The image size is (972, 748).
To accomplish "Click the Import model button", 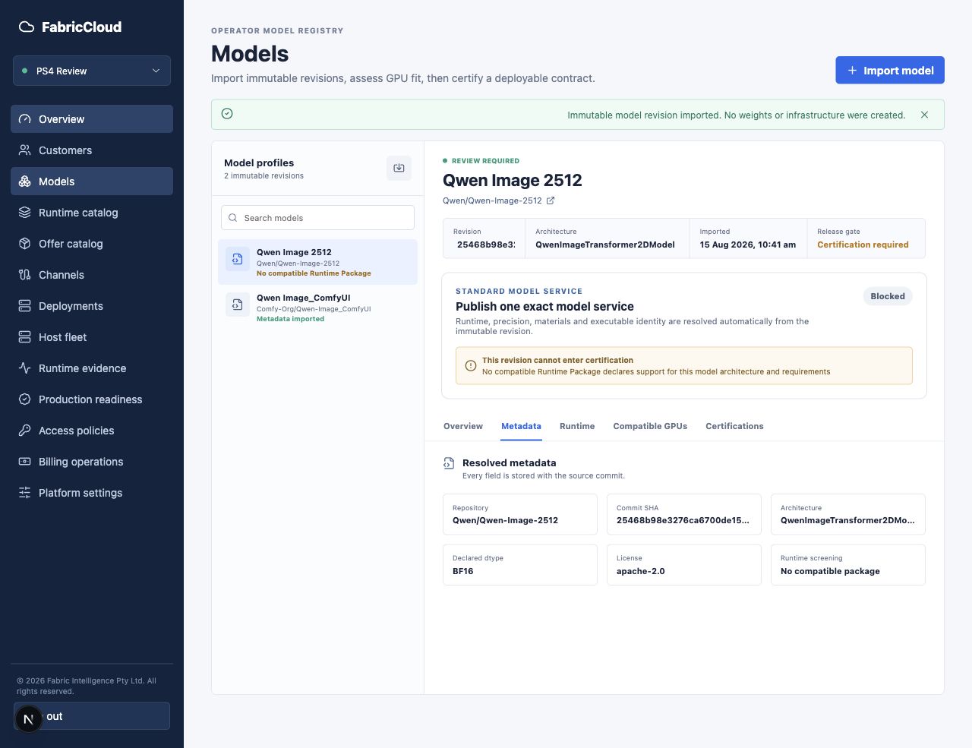I will [x=890, y=71].
